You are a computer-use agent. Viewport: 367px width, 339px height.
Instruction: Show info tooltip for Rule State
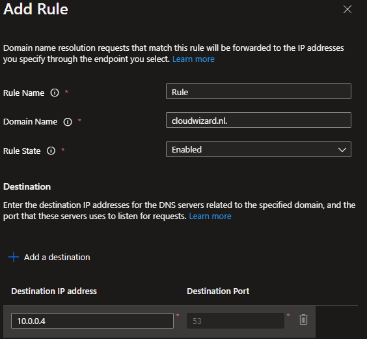[x=51, y=151]
